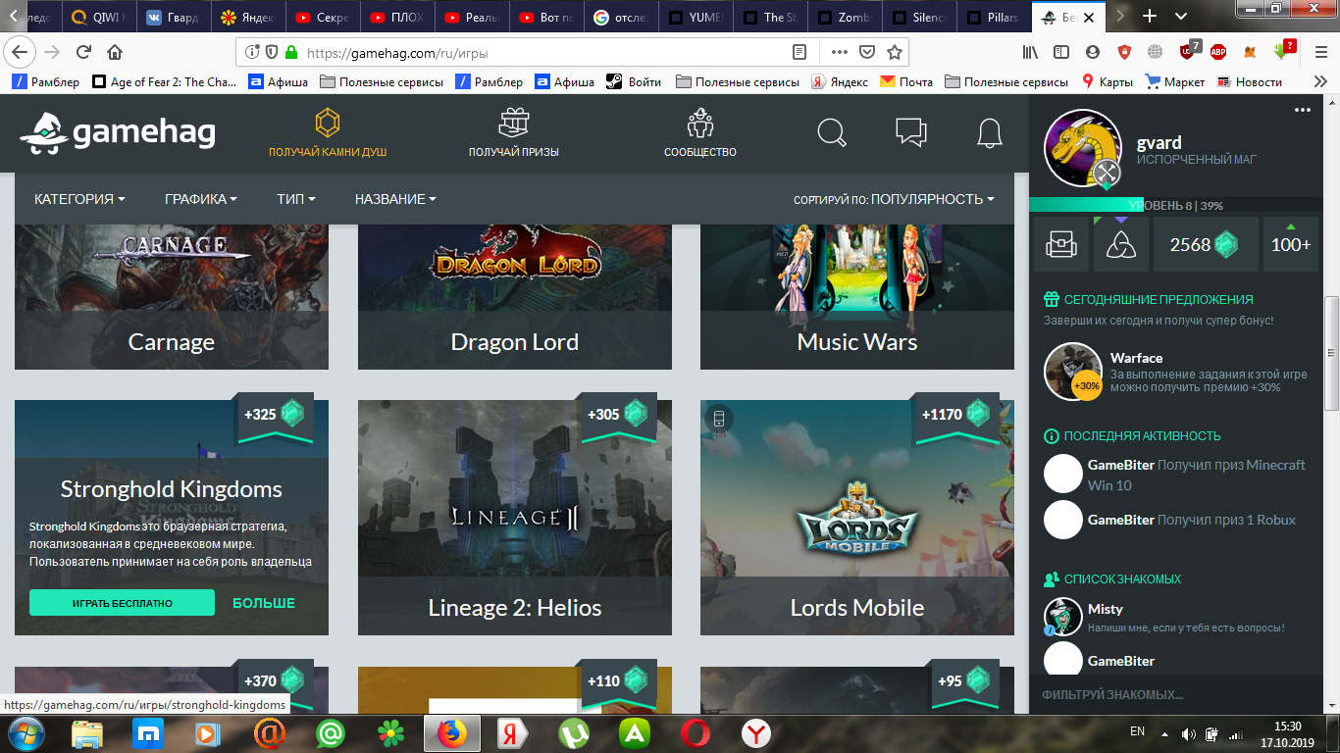
Task: Switch to the YUME browser tab
Action: pos(695,17)
